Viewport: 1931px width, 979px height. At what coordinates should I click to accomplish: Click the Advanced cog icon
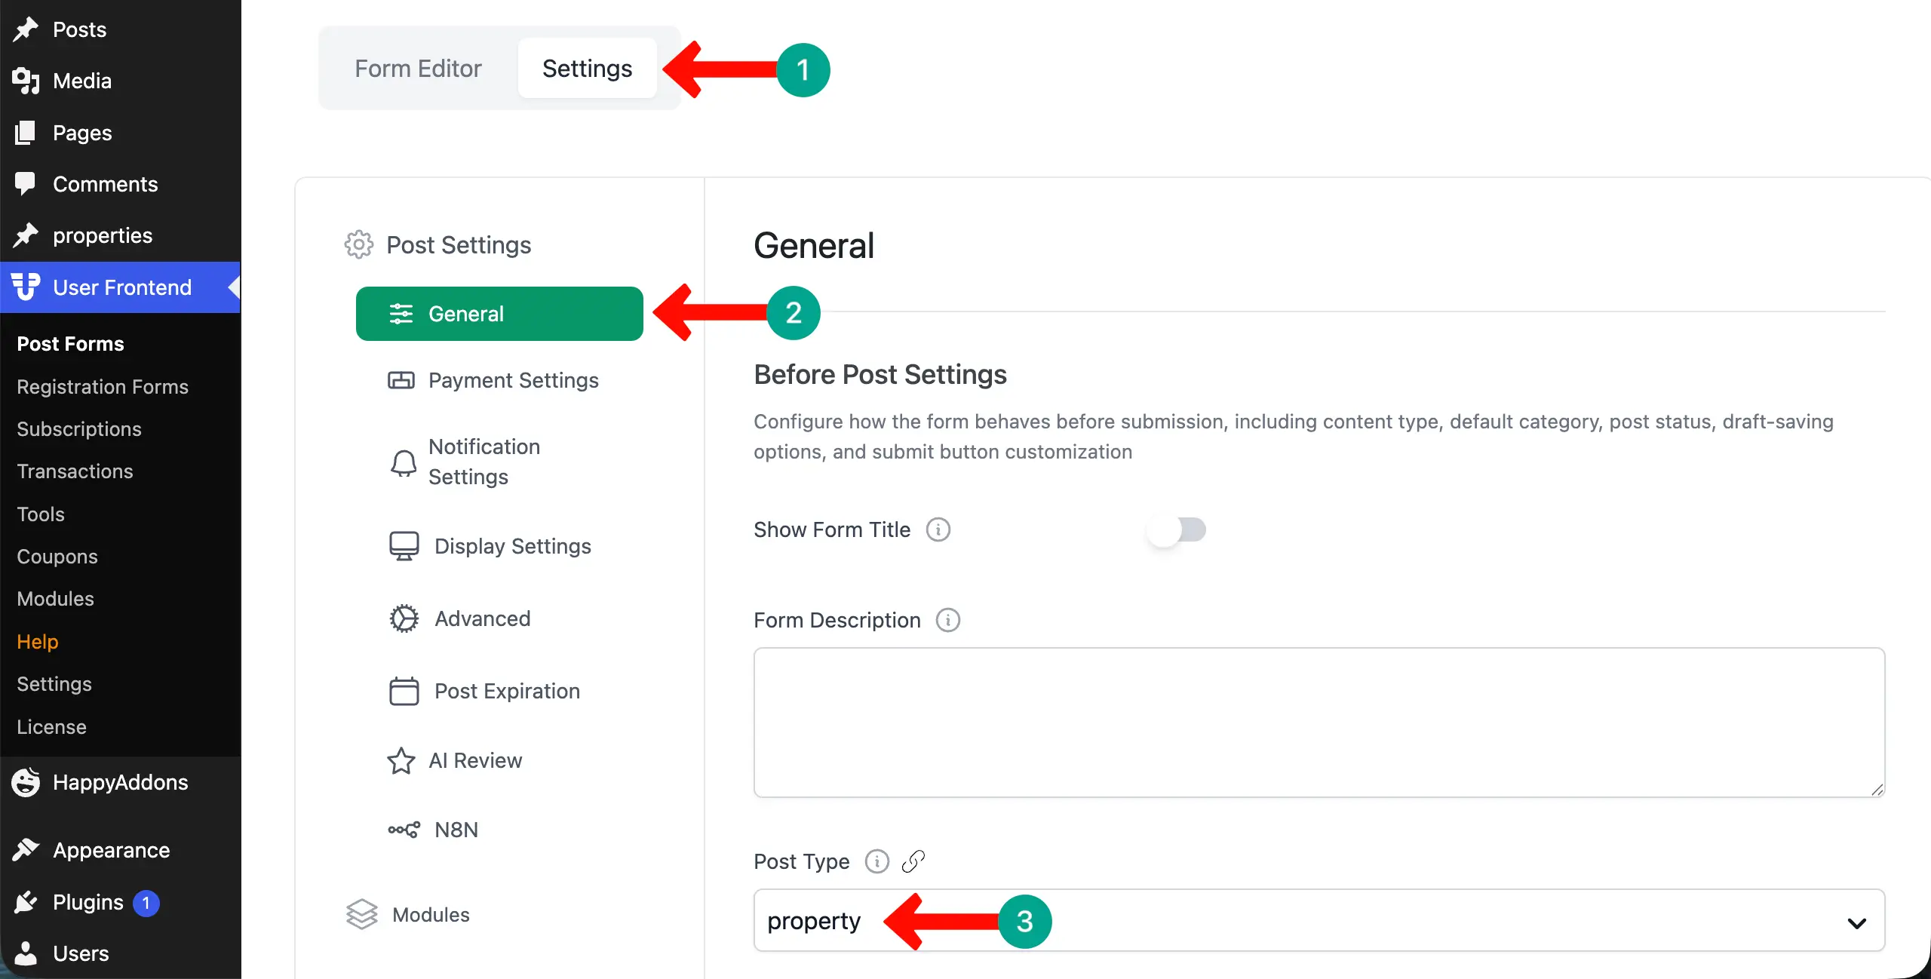(404, 618)
